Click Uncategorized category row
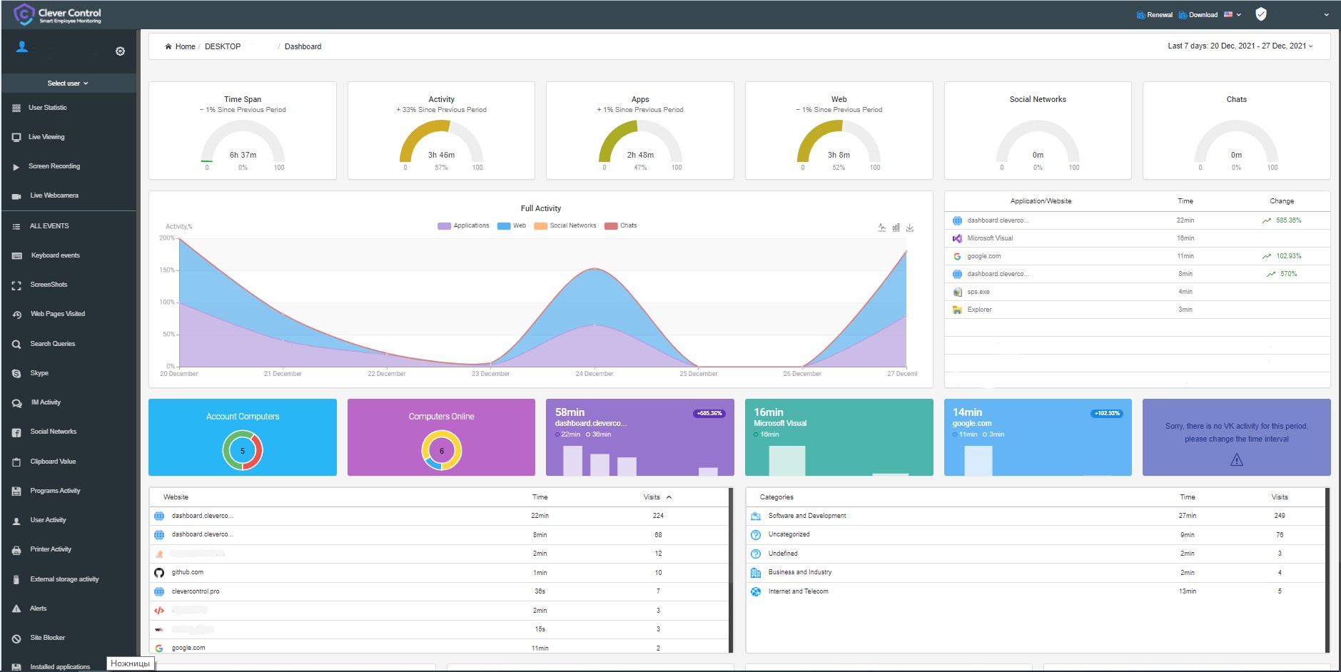1341x672 pixels. coord(1036,534)
